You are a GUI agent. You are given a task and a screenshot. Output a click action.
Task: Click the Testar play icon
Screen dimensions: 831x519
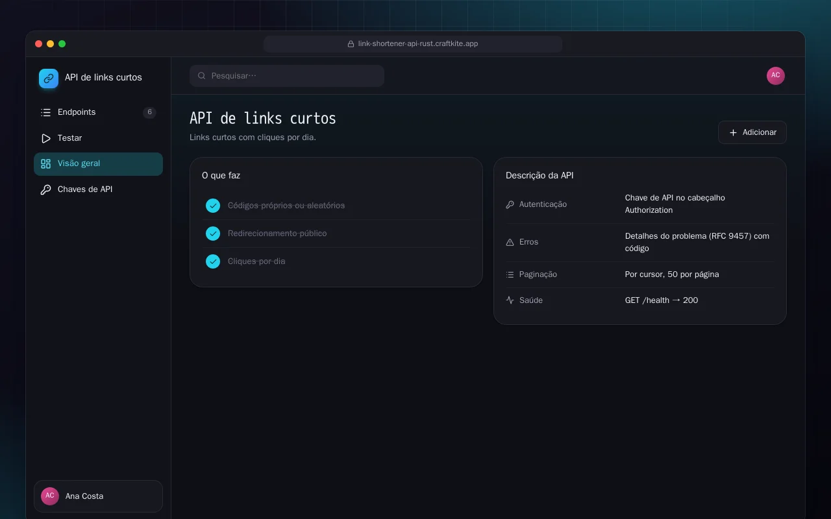pyautogui.click(x=45, y=138)
